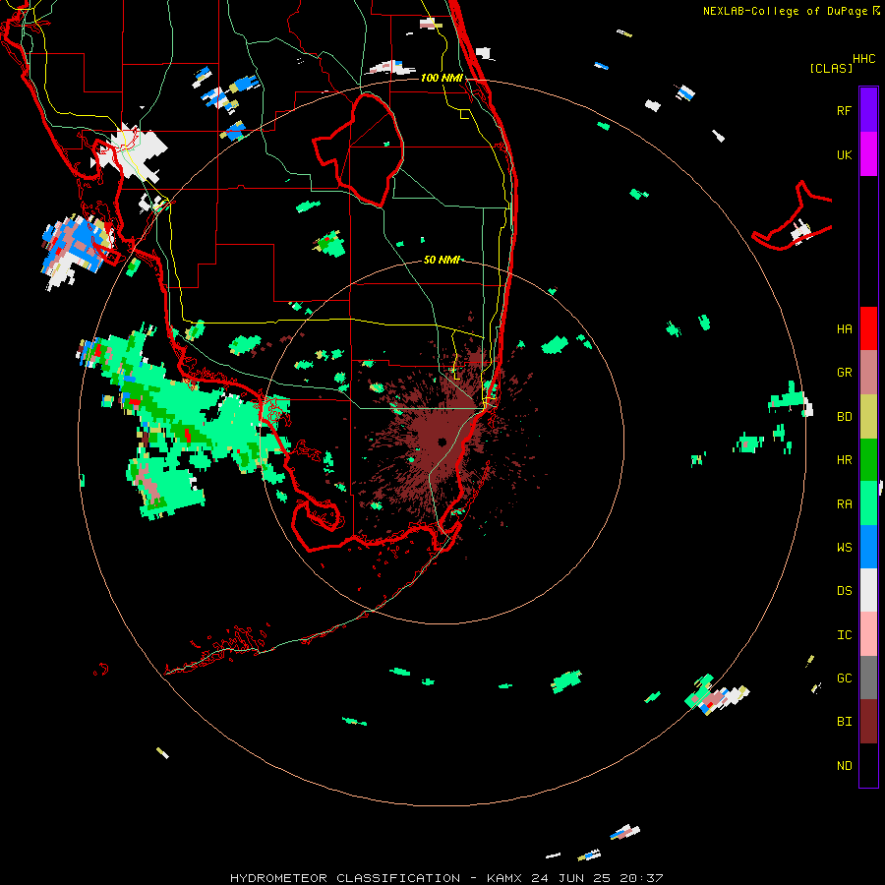
Task: Click the HR legend label
Action: click(x=844, y=460)
